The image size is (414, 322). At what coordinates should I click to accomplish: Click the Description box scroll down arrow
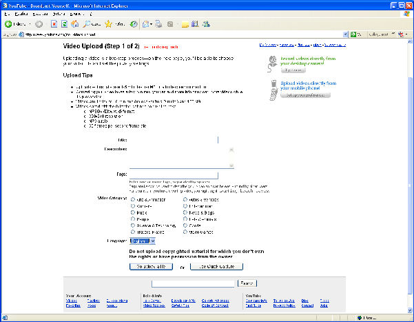point(231,165)
